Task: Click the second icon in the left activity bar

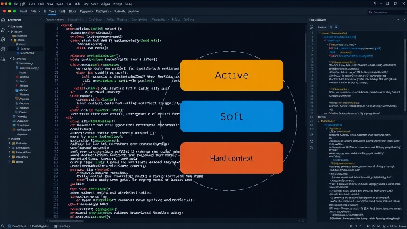Action: pyautogui.click(x=3, y=30)
